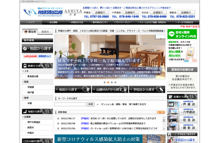Open 六甲道店 store thumbnail
The width and height of the screenshot is (215, 143).
pyautogui.click(x=182, y=111)
